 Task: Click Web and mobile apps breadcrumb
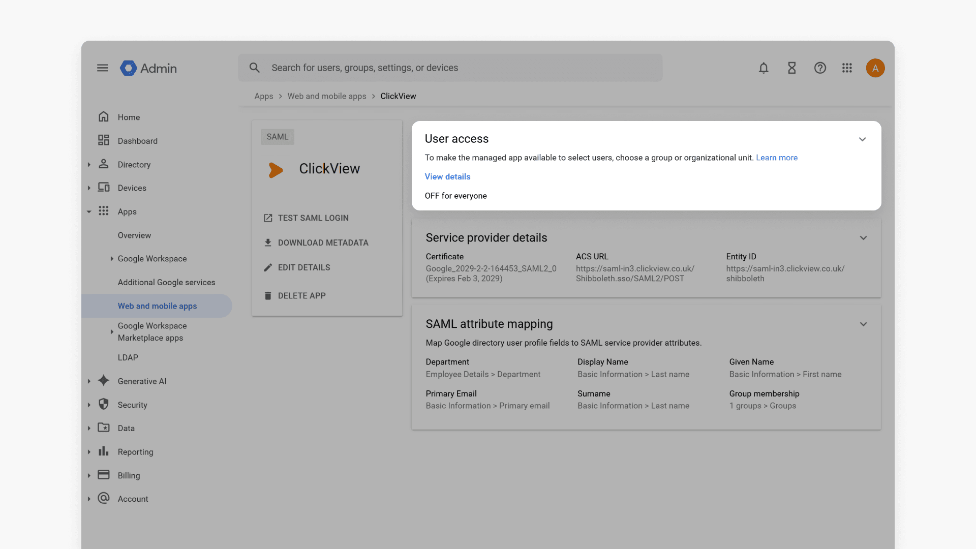pos(326,96)
